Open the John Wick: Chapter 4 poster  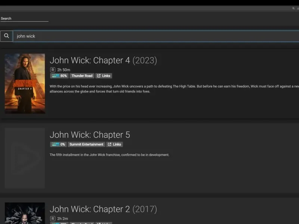(x=25, y=83)
